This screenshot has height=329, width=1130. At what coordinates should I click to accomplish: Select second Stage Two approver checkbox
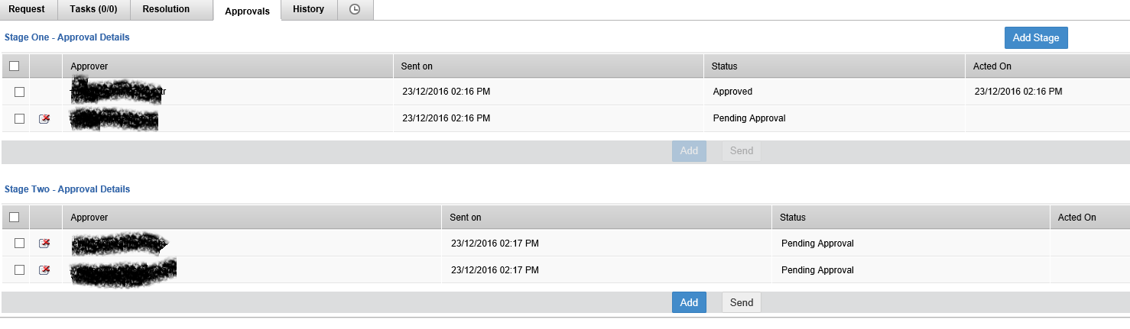point(20,270)
